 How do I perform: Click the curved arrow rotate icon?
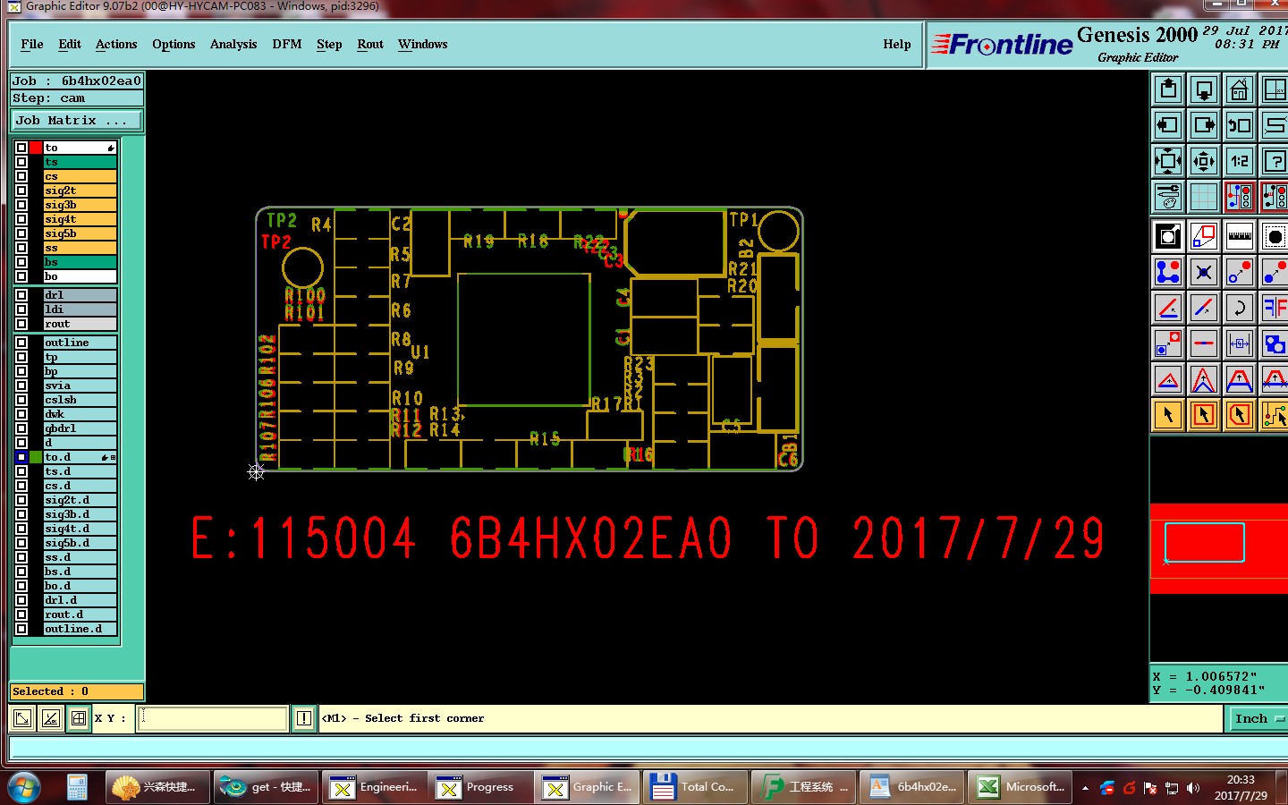pyautogui.click(x=1240, y=308)
